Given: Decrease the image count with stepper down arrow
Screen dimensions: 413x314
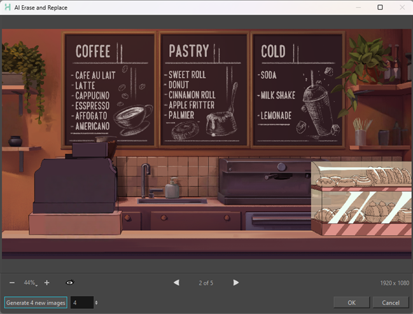Looking at the screenshot, I should 96,304.
